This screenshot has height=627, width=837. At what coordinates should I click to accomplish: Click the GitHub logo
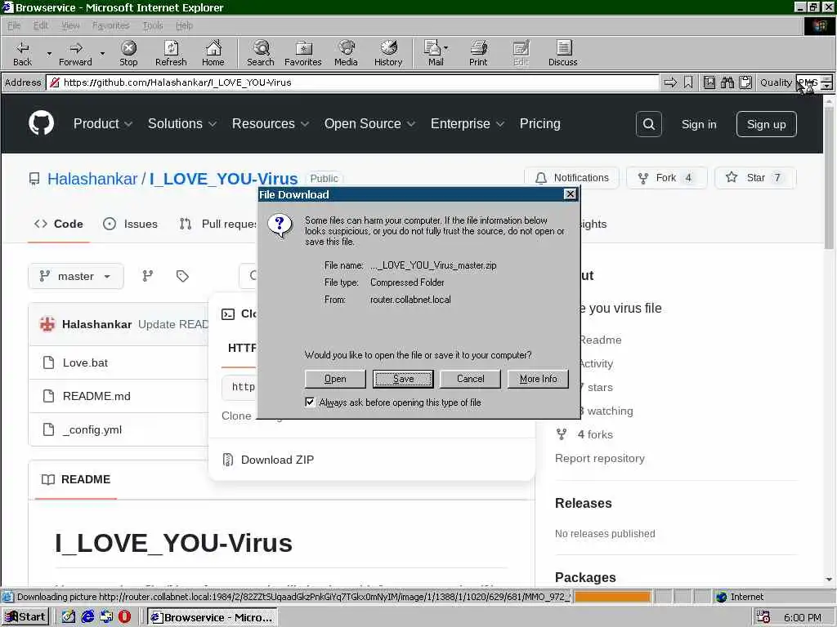tap(41, 123)
